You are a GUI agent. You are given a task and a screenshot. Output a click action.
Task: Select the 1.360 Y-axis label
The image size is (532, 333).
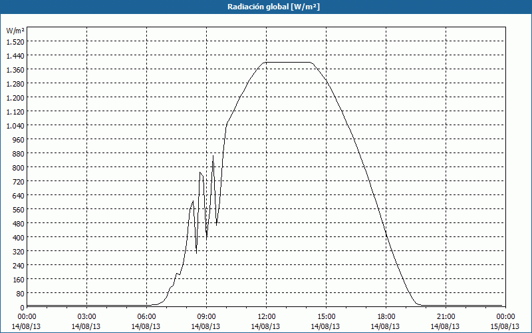pos(15,70)
